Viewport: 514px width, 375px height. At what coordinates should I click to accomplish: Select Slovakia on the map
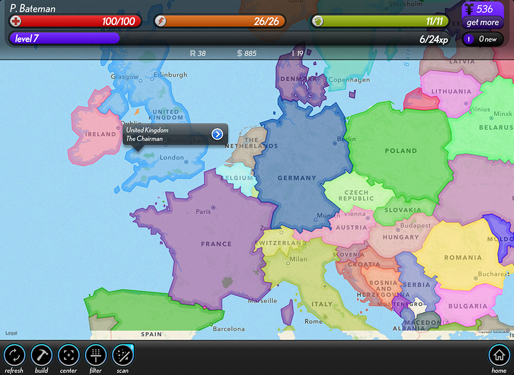point(403,210)
